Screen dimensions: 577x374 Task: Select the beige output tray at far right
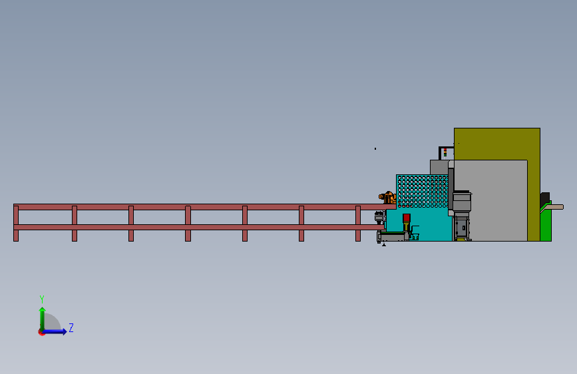point(554,207)
